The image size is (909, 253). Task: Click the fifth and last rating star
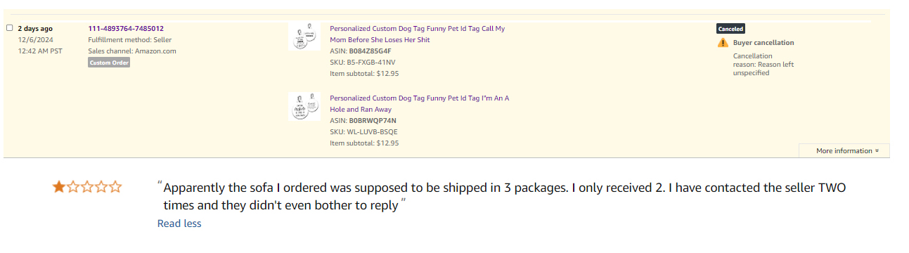click(x=115, y=187)
